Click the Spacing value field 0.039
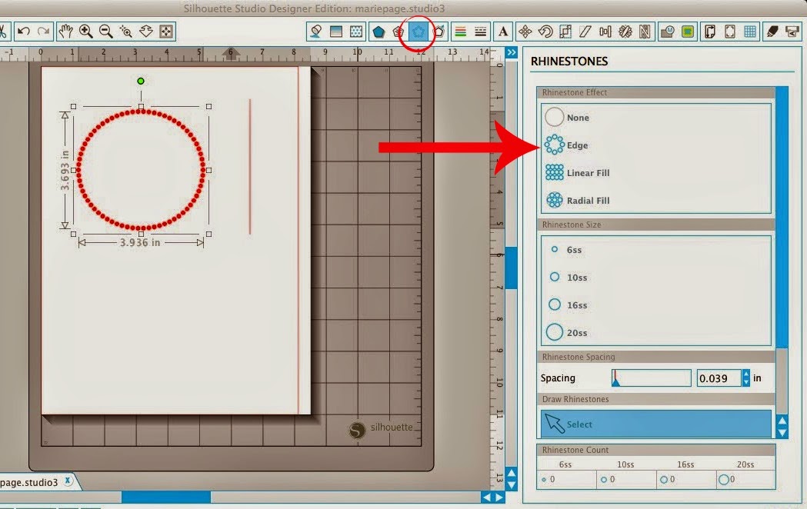Screen dimensions: 807x509 point(719,378)
